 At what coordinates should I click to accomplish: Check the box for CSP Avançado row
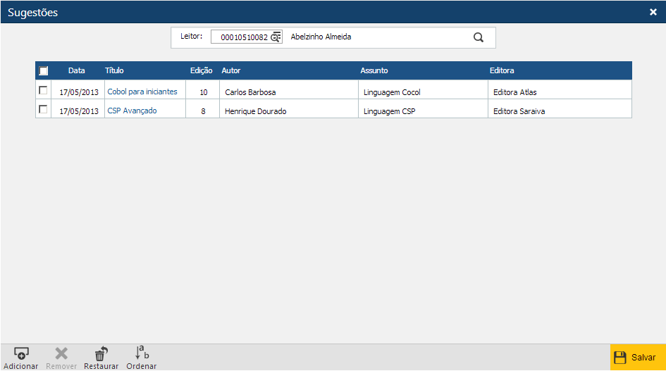43,110
